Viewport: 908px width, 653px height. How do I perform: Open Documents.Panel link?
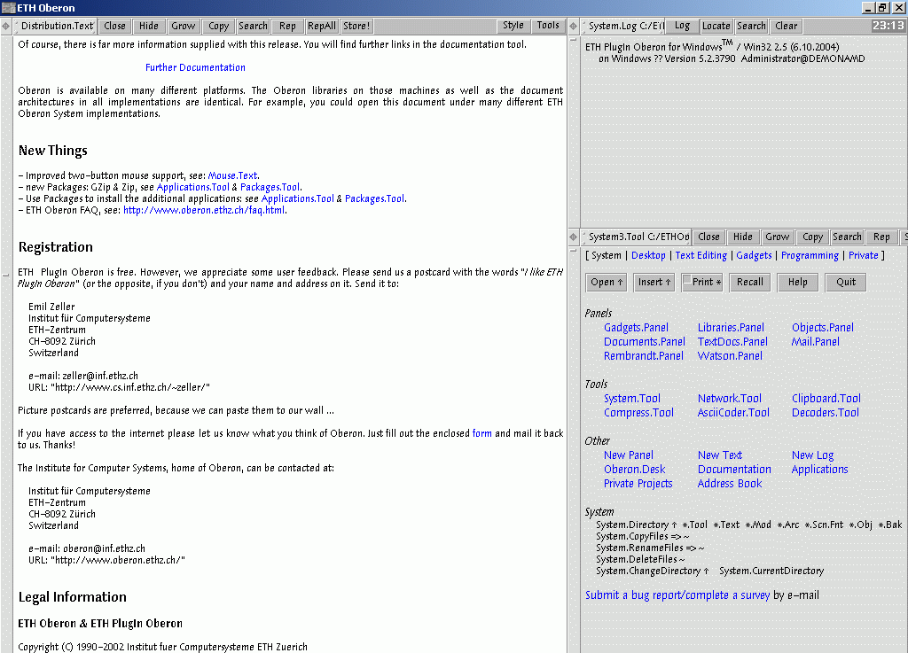[x=644, y=342]
